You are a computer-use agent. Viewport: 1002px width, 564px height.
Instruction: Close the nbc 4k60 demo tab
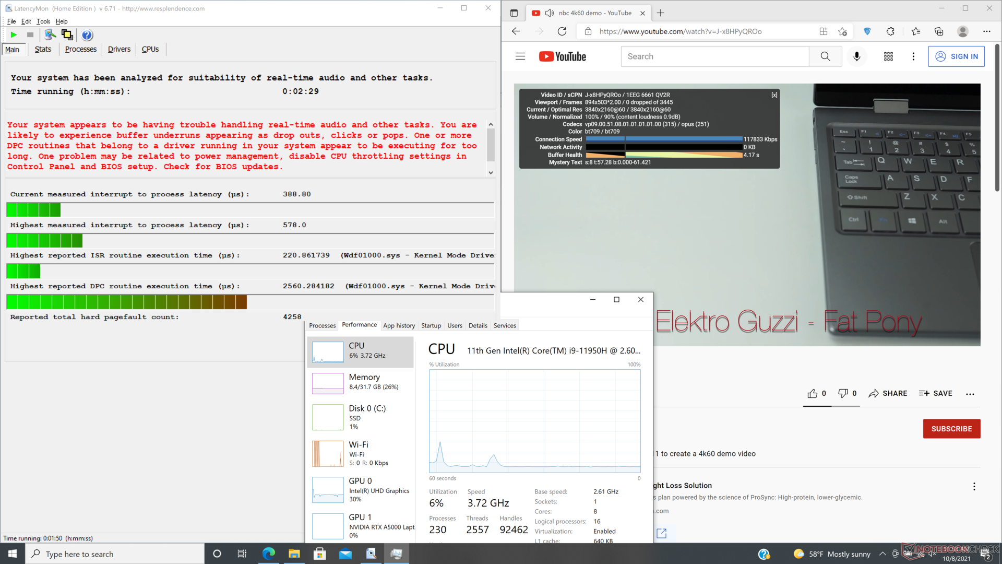[642, 13]
